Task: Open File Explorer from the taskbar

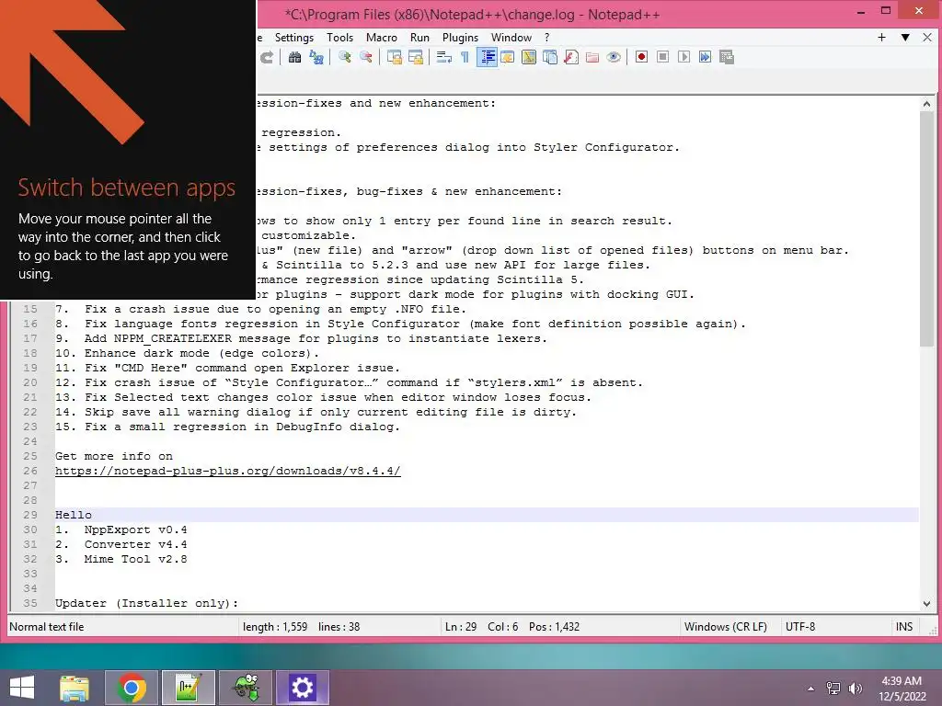Action: tap(75, 688)
